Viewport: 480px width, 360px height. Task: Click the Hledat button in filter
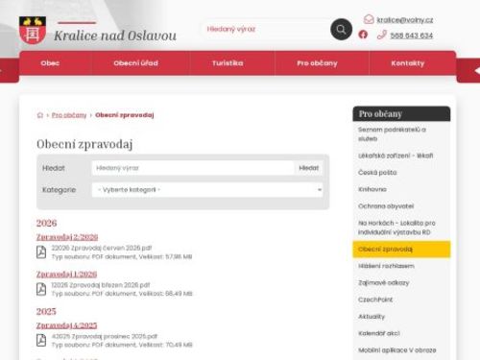[x=309, y=168]
